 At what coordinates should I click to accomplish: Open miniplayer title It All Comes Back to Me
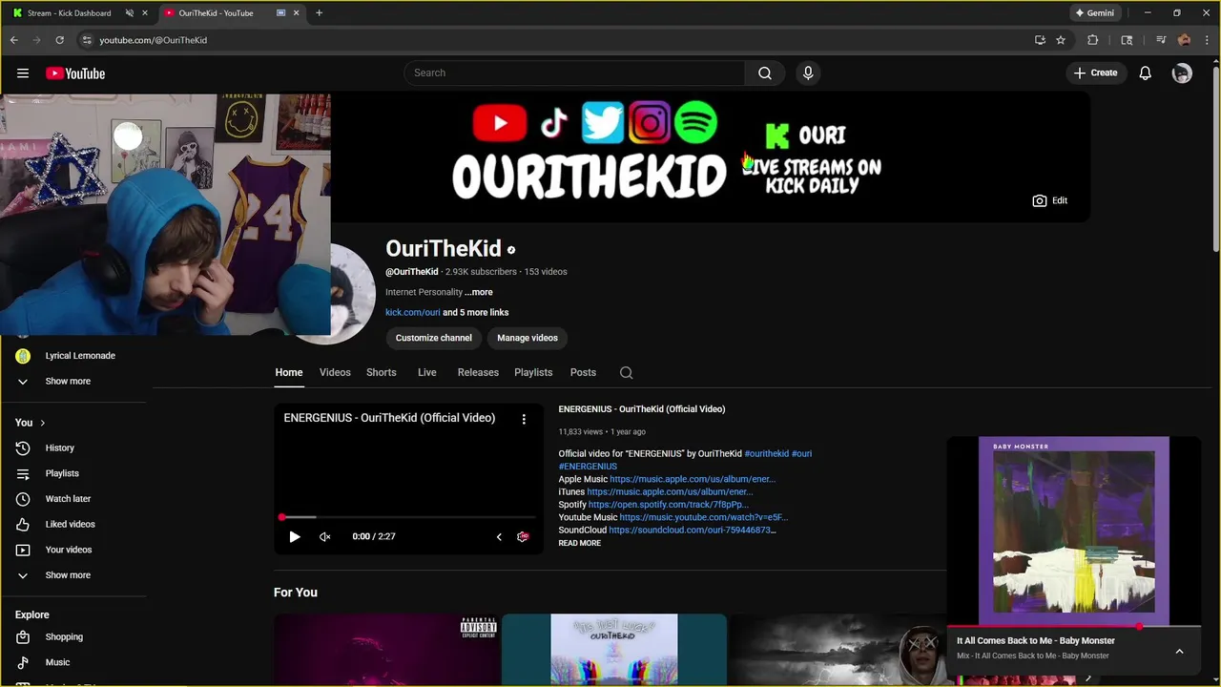(1036, 641)
